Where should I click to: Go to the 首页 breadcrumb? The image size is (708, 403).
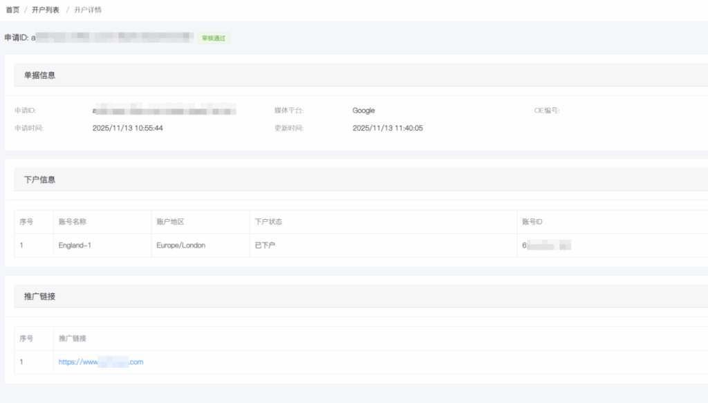click(x=12, y=10)
